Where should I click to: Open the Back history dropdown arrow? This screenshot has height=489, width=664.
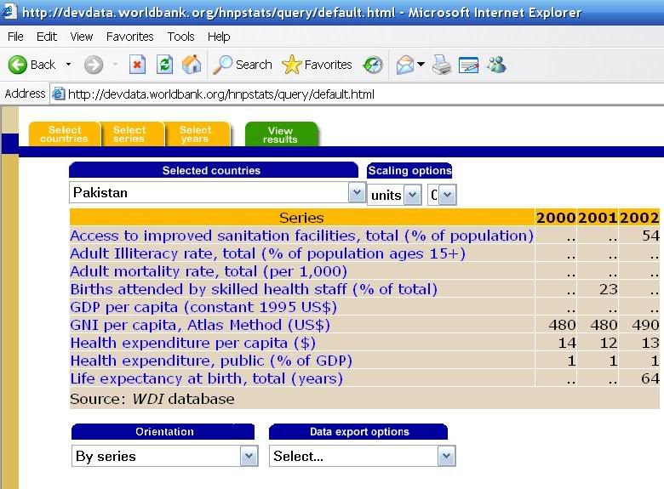68,65
